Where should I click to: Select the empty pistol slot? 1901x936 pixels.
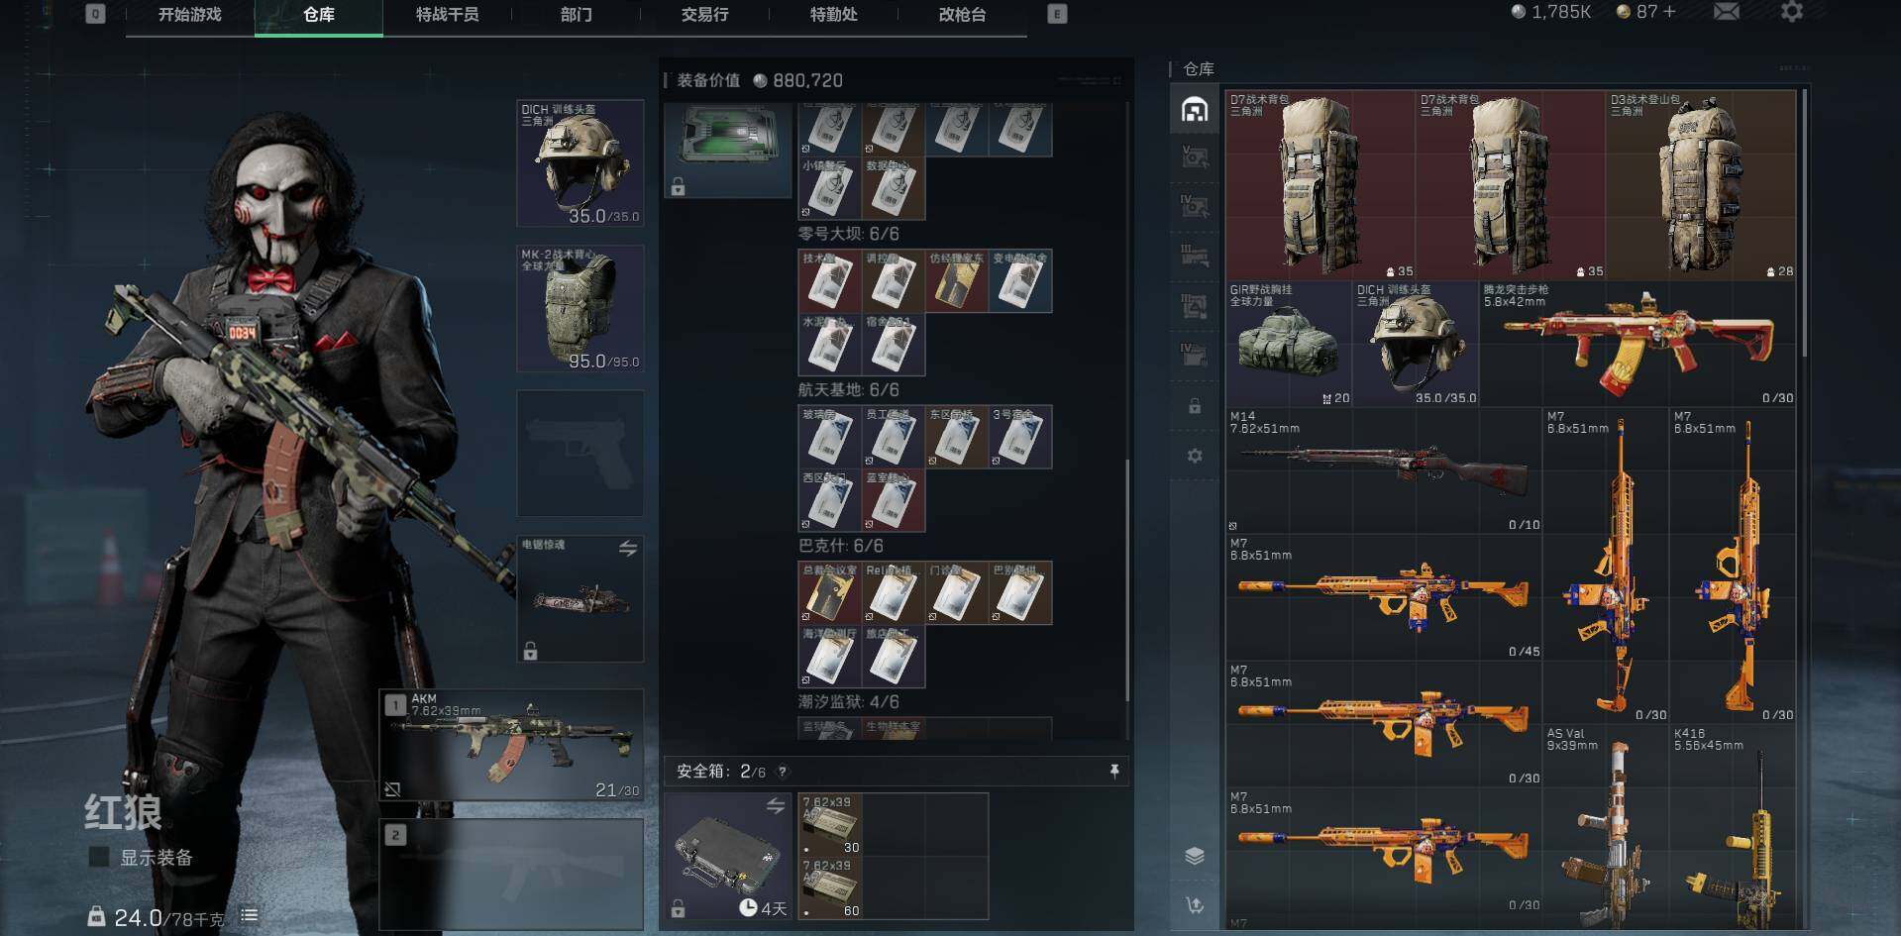[x=581, y=454]
